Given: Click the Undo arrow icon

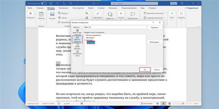Looking at the screenshot, I should tap(58, 3).
